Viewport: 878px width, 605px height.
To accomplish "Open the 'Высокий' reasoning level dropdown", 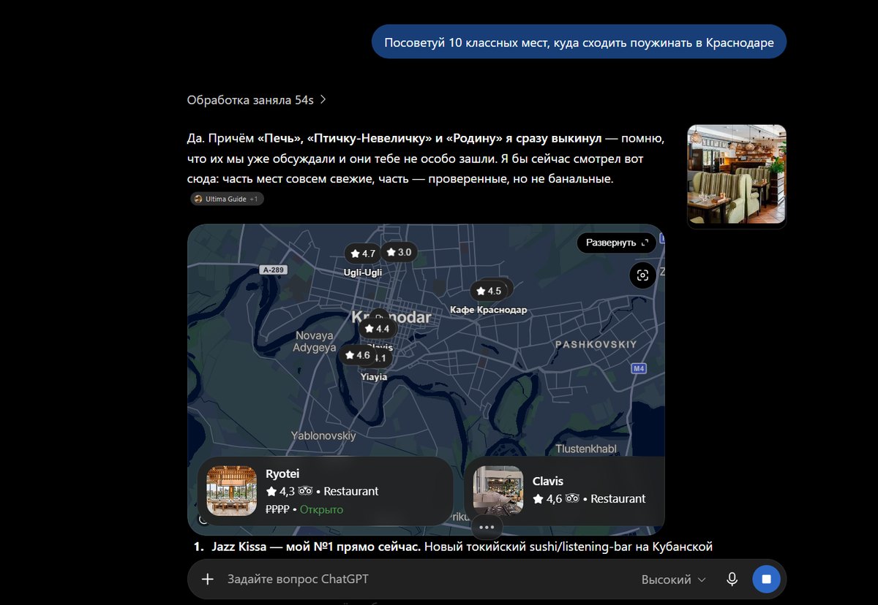I will [x=674, y=579].
